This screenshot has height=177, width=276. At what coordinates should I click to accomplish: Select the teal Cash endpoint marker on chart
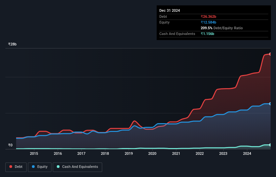tap(270, 145)
